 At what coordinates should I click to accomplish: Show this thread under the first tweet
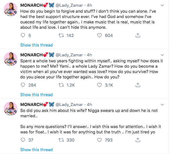36,45
